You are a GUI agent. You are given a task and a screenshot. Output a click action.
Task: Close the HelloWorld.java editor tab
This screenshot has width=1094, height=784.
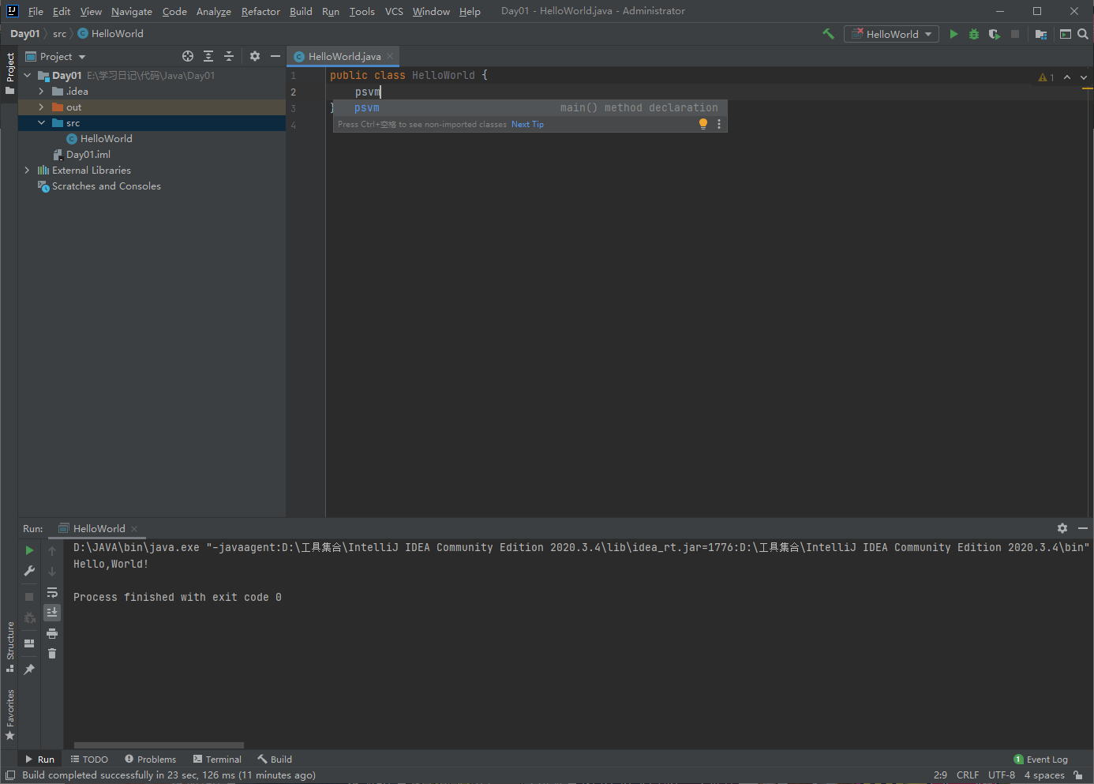pos(390,56)
